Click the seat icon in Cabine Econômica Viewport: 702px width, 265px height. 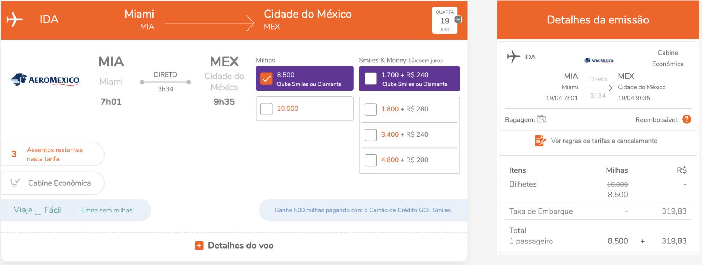tap(15, 183)
